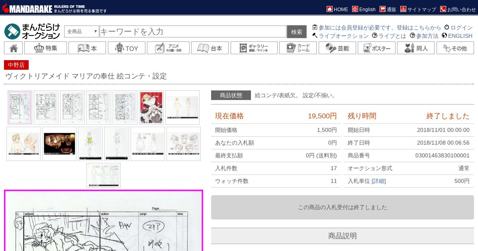Open the 台本 scripts category tab
This screenshot has width=478, height=251.
210,48
